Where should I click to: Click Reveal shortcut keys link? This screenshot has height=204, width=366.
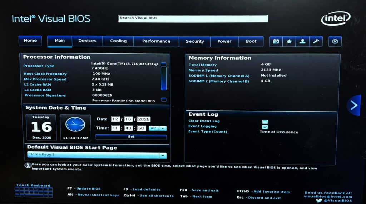98,195
